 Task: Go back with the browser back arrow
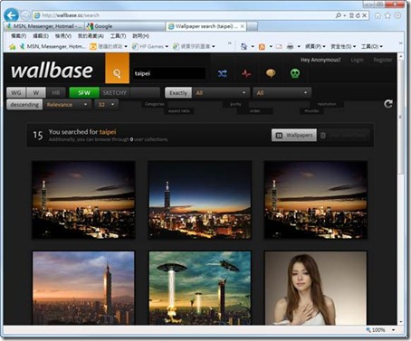pos(11,15)
